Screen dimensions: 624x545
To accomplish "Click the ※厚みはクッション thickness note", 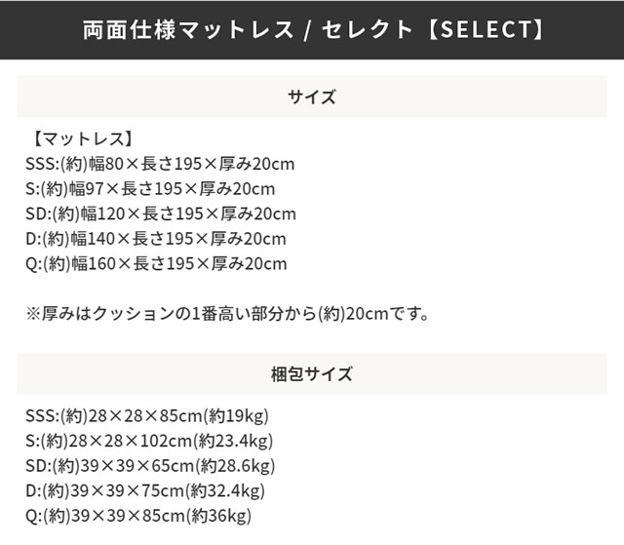I will click(x=227, y=314).
